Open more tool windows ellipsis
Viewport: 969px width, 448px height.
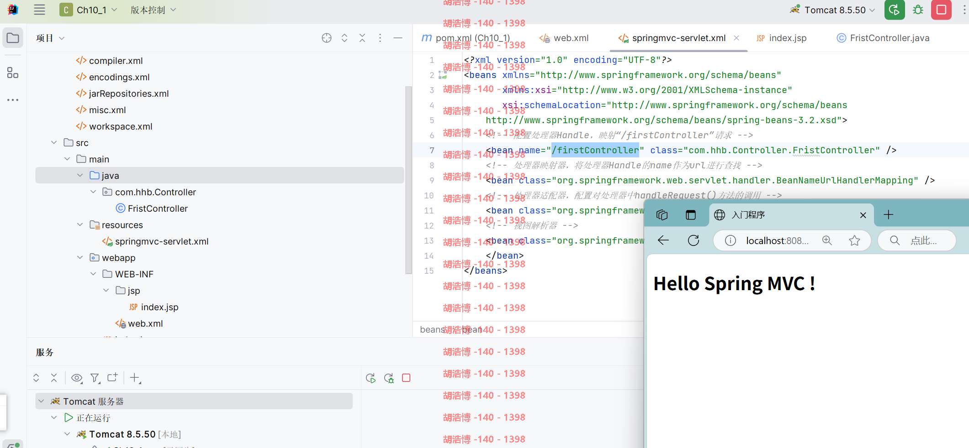tap(13, 99)
